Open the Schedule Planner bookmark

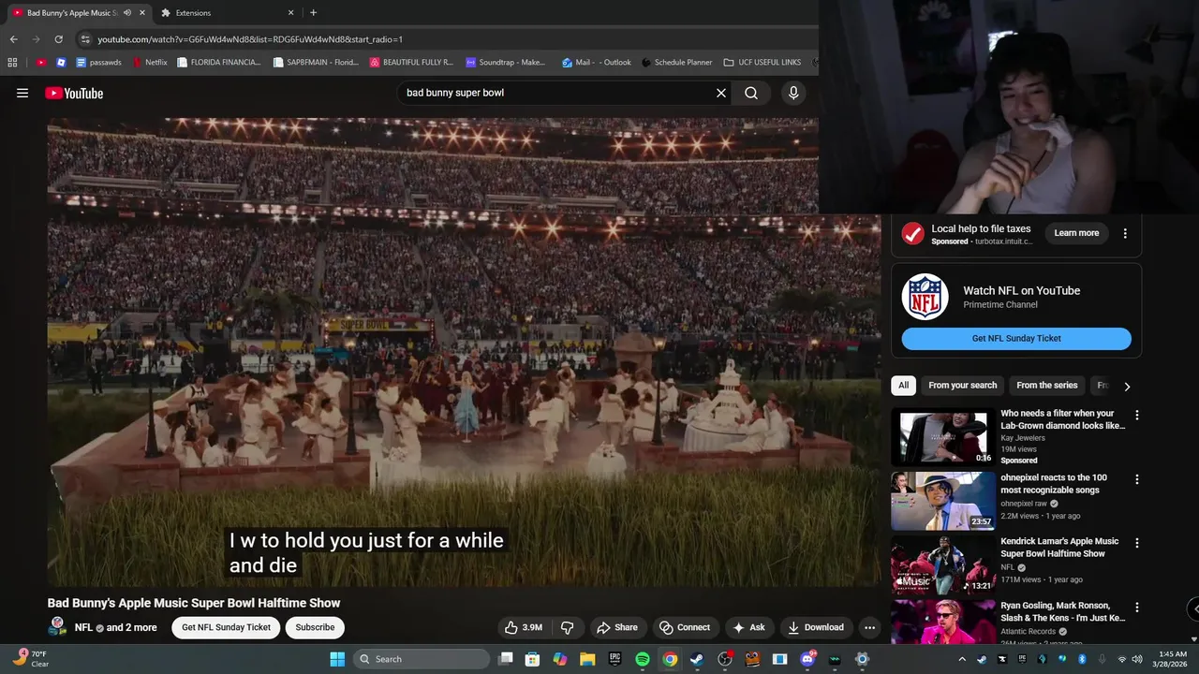677,63
